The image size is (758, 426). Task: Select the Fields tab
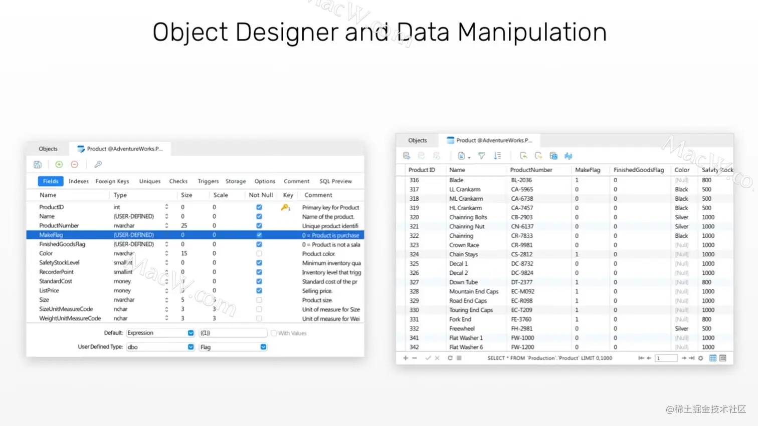51,181
